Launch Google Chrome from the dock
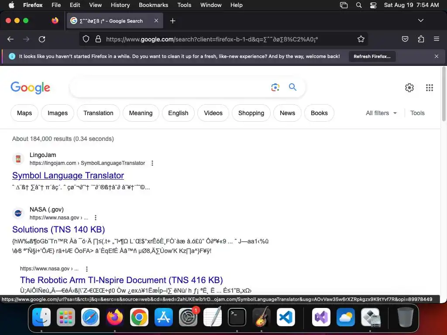Viewport: 447px width, 335px height. [x=139, y=317]
